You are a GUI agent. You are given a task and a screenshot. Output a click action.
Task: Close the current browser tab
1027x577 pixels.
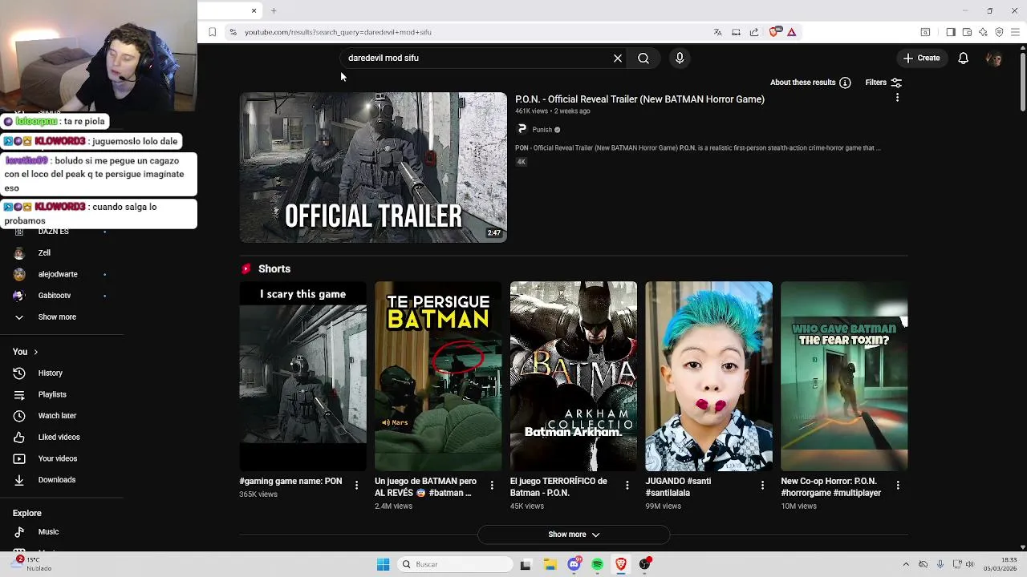[x=254, y=10]
